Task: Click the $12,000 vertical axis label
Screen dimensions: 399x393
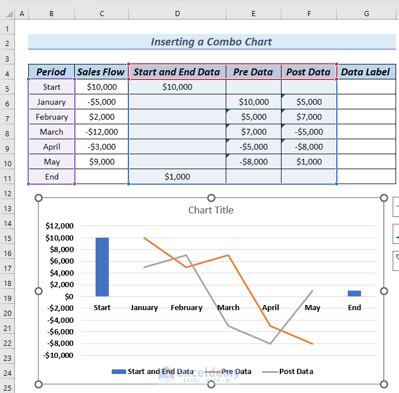Action: (59, 226)
